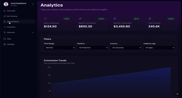Click the Overview bar chart icon

(x=5, y=11)
